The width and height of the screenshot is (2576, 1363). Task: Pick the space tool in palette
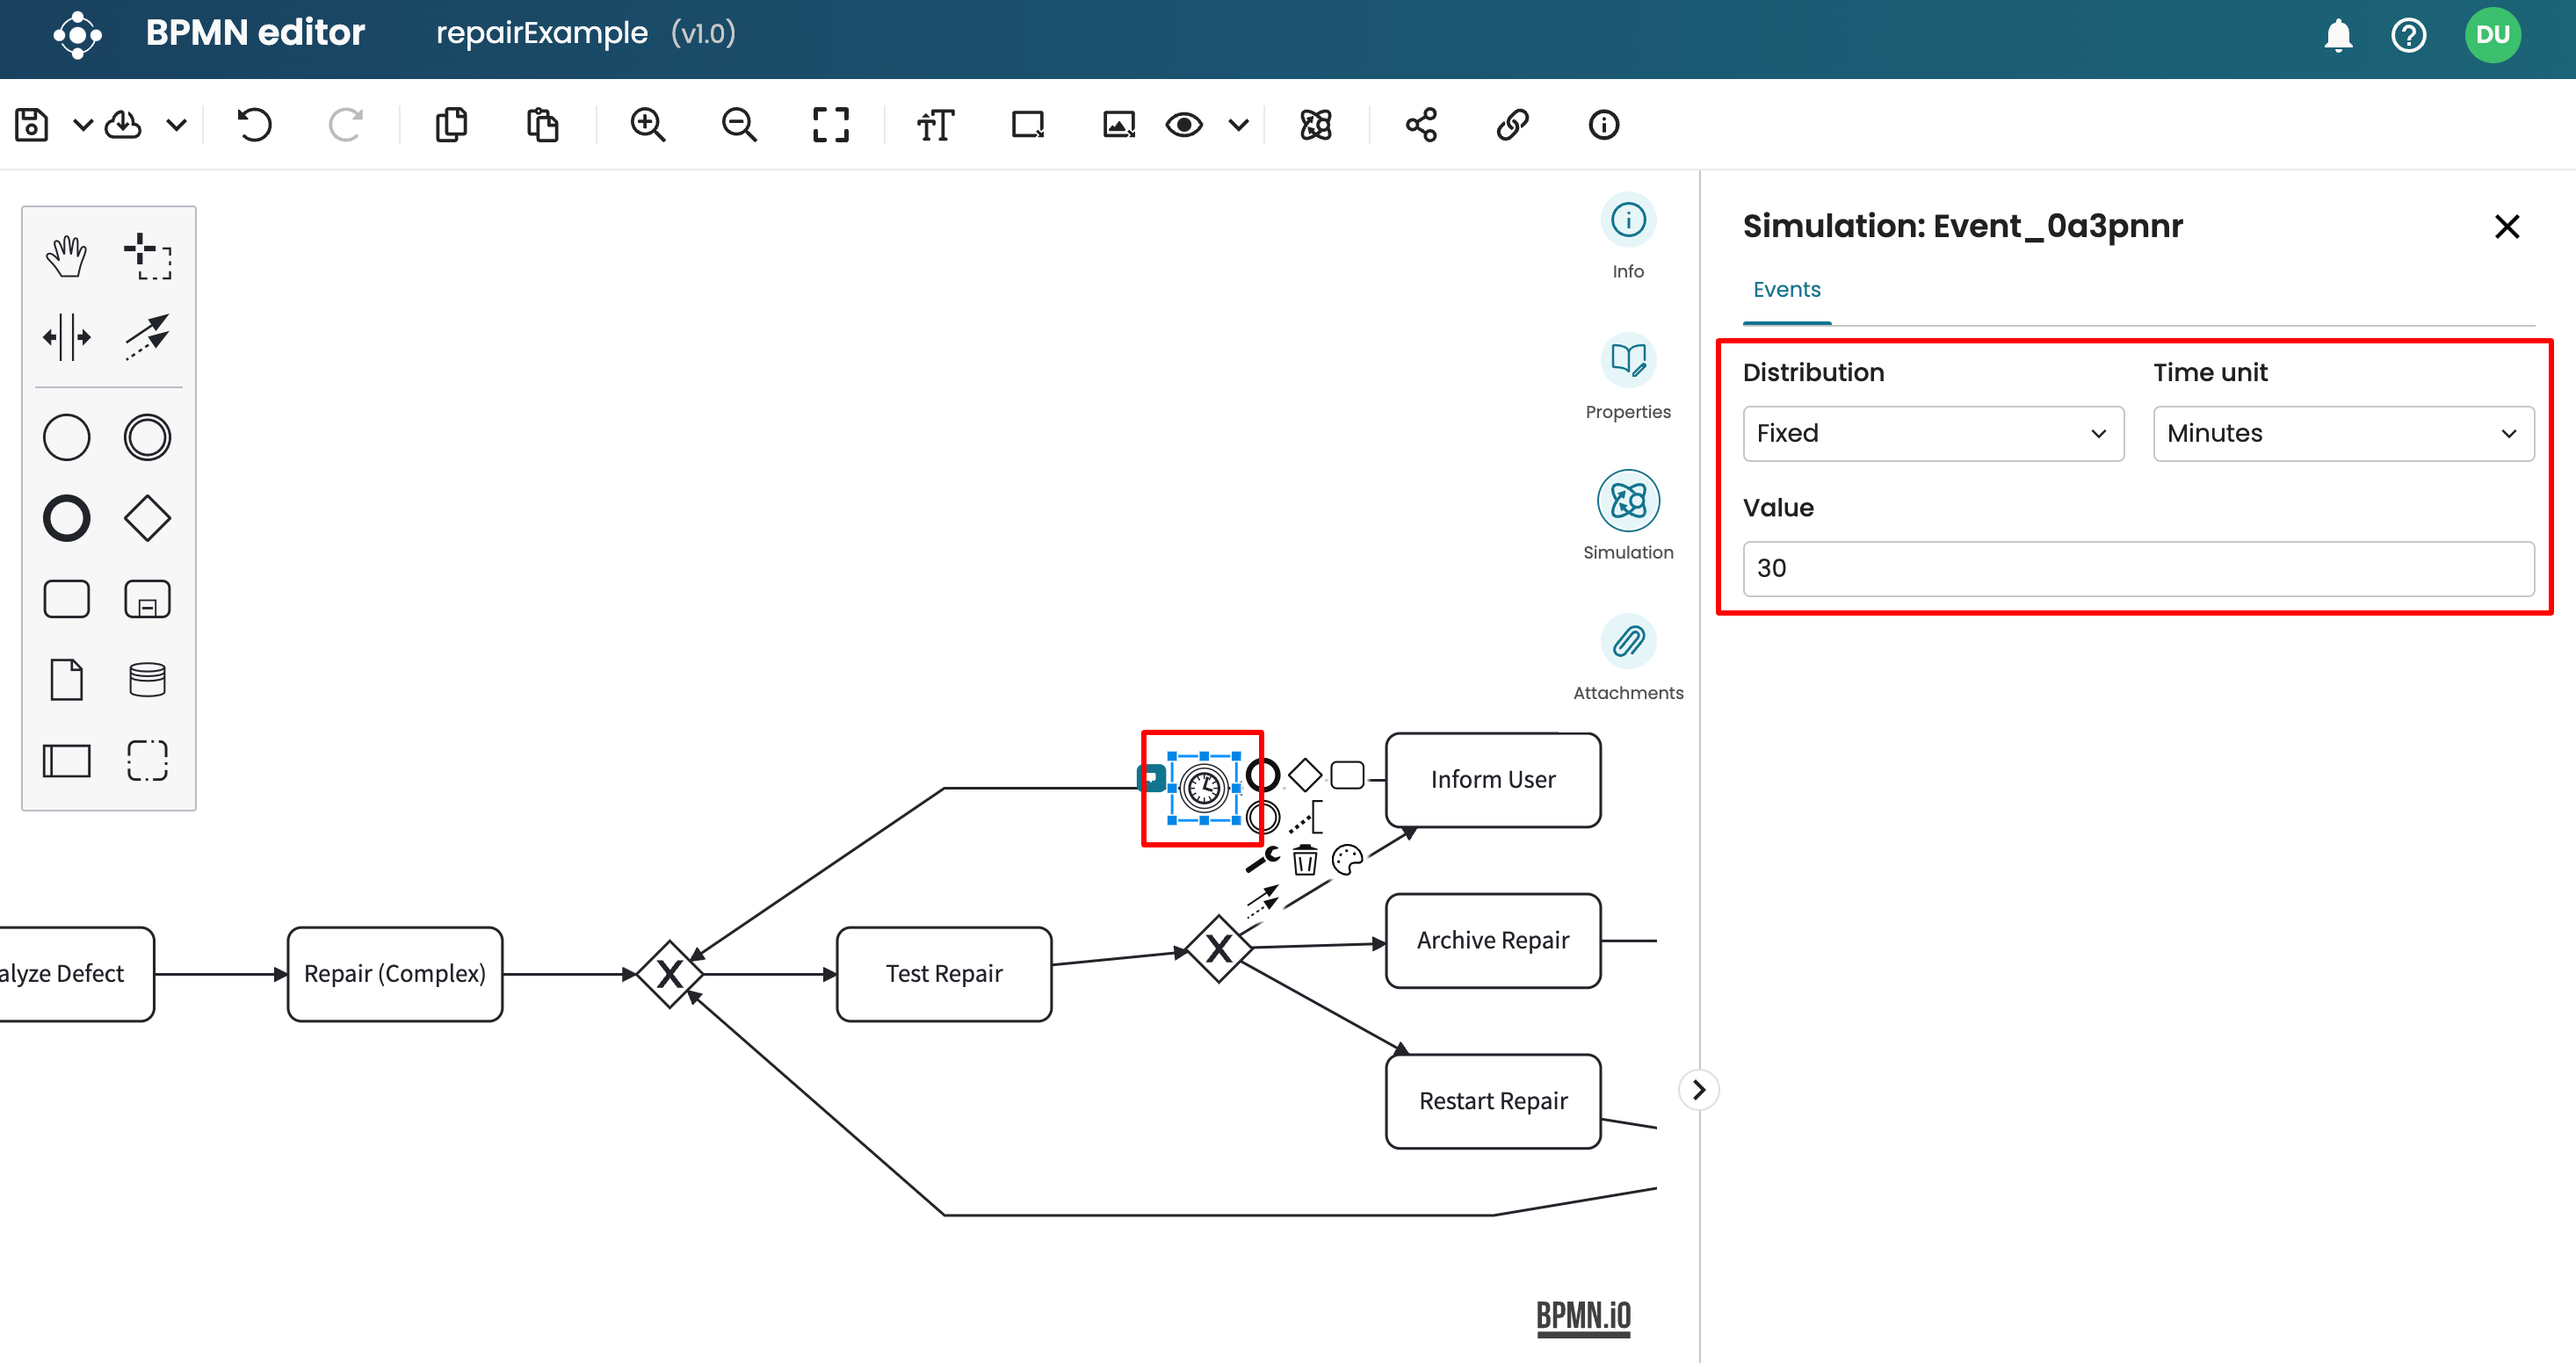(66, 336)
